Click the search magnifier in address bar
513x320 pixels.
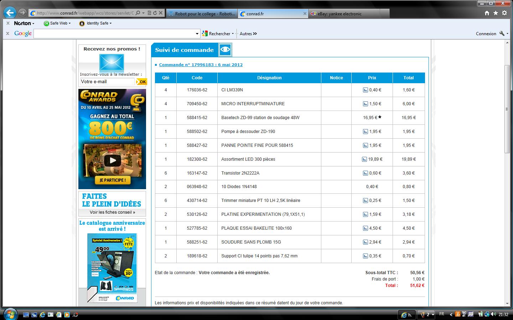(x=138, y=13)
